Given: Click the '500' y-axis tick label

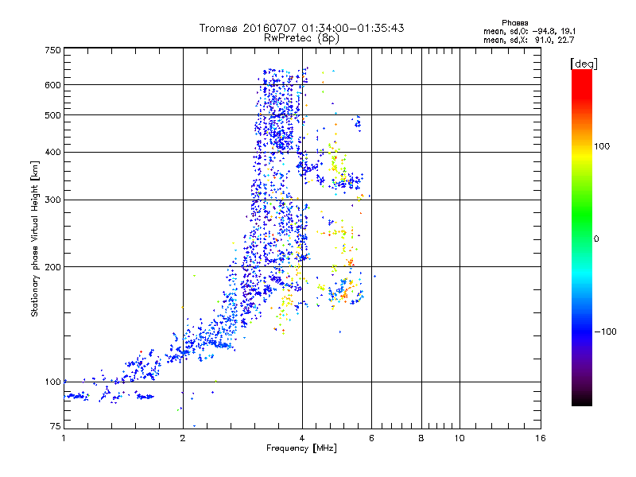Looking at the screenshot, I should coord(52,115).
